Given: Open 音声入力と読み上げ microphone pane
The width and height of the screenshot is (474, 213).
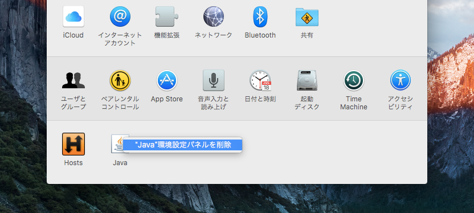Looking at the screenshot, I should 214,80.
